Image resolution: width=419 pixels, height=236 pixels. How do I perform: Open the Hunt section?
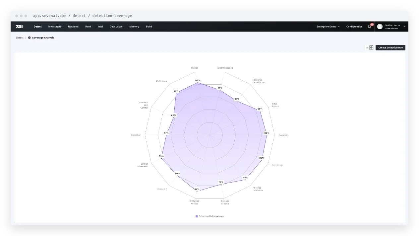(88, 27)
